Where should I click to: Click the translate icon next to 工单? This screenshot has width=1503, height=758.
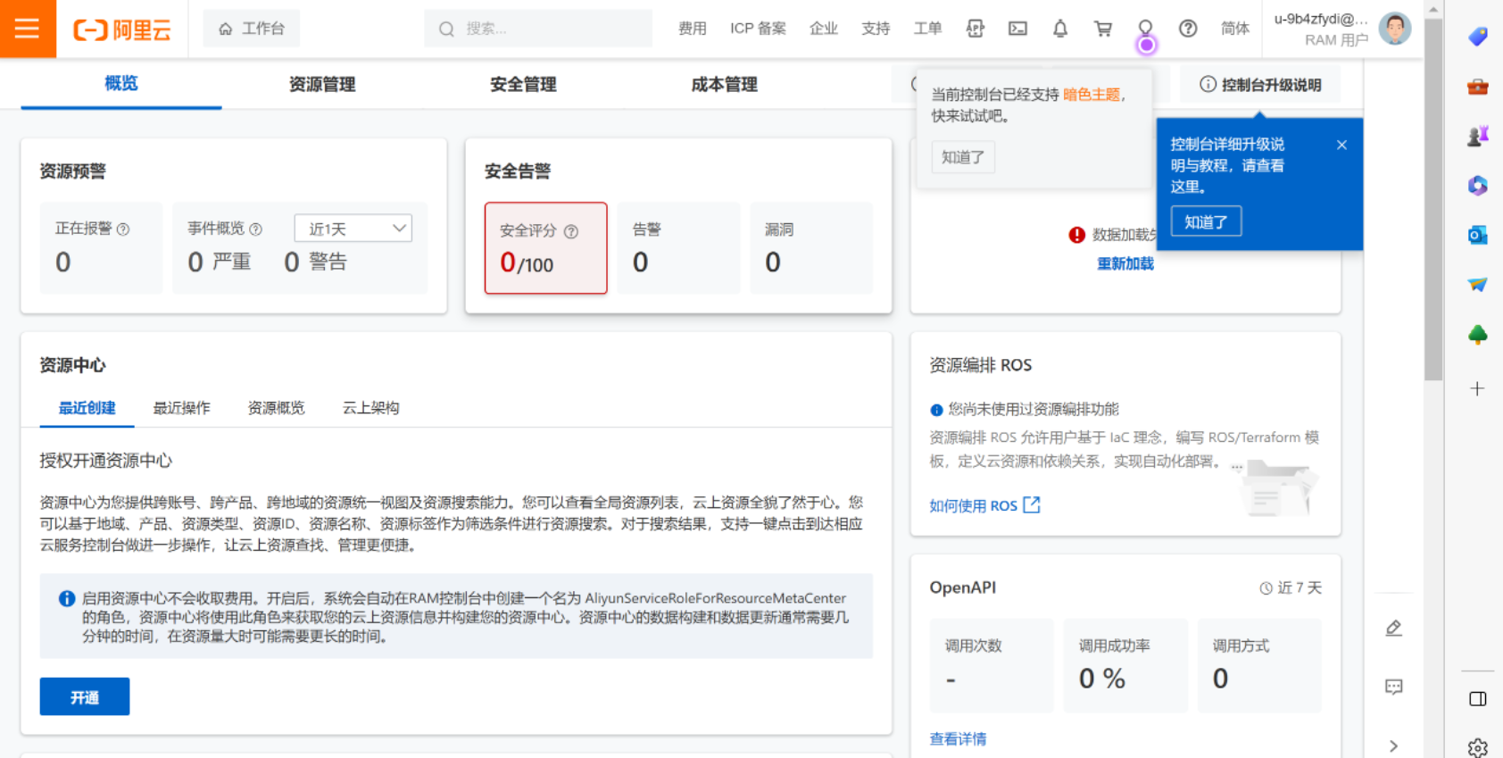[975, 29]
